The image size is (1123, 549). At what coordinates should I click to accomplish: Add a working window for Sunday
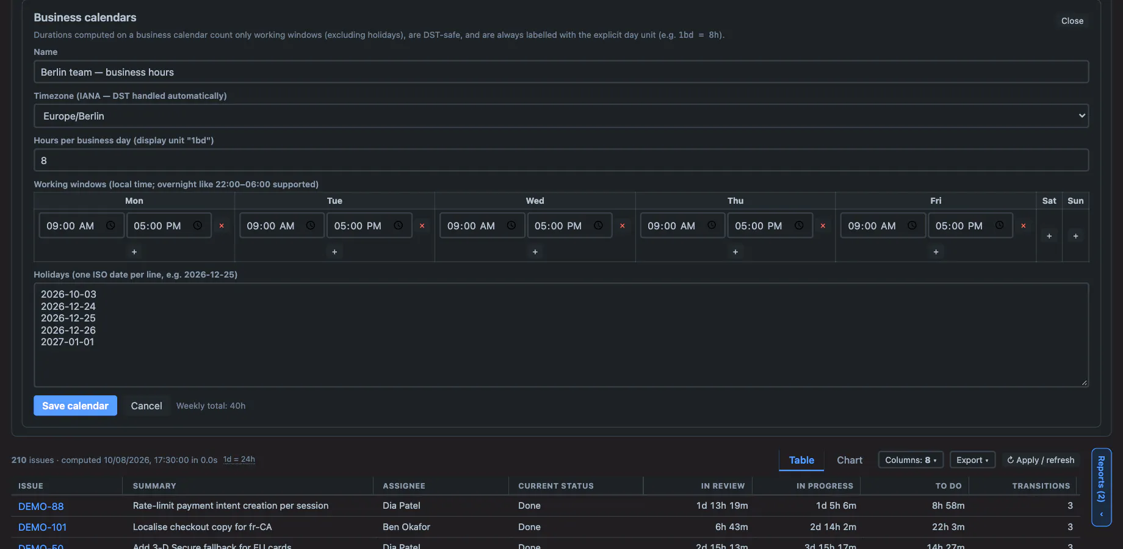click(1076, 236)
